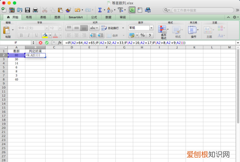Switch to the 公式 ribbon tab

pyautogui.click(x=94, y=18)
